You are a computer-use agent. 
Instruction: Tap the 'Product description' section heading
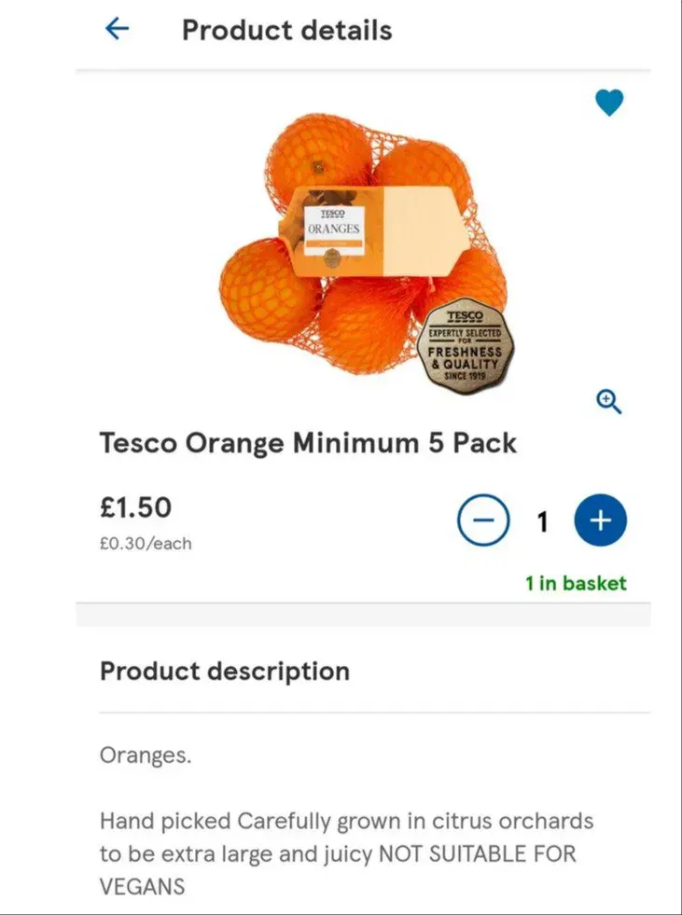pos(225,672)
